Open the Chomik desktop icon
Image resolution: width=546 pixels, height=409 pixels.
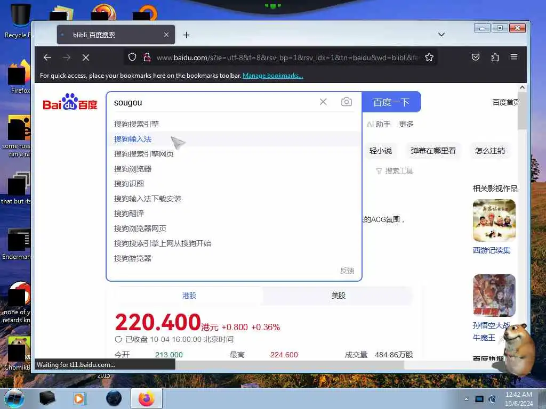(x=18, y=354)
